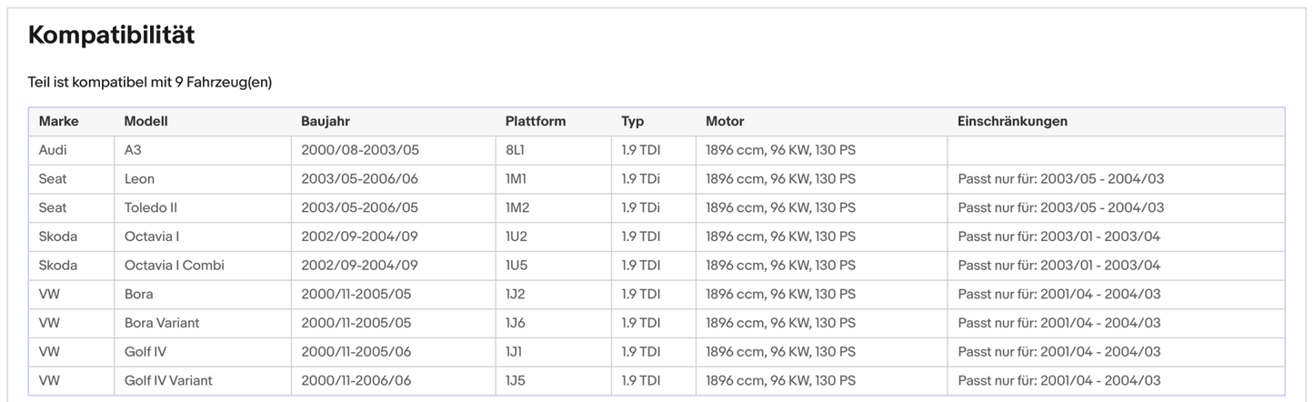This screenshot has width=1314, height=402.
Task: Select platform code 1M2
Action: (517, 207)
